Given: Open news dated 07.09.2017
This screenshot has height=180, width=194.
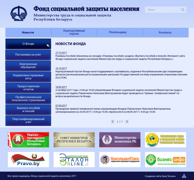Looking at the screenshot, I should [61, 105].
